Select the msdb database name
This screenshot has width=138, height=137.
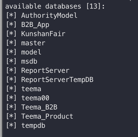pos(29,61)
